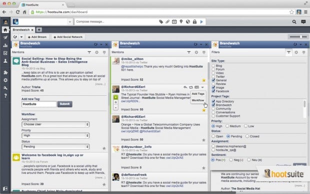The width and height of the screenshot is (310, 194).
Task: Open the dropdown arrow beside refresh button
Action: point(21,37)
